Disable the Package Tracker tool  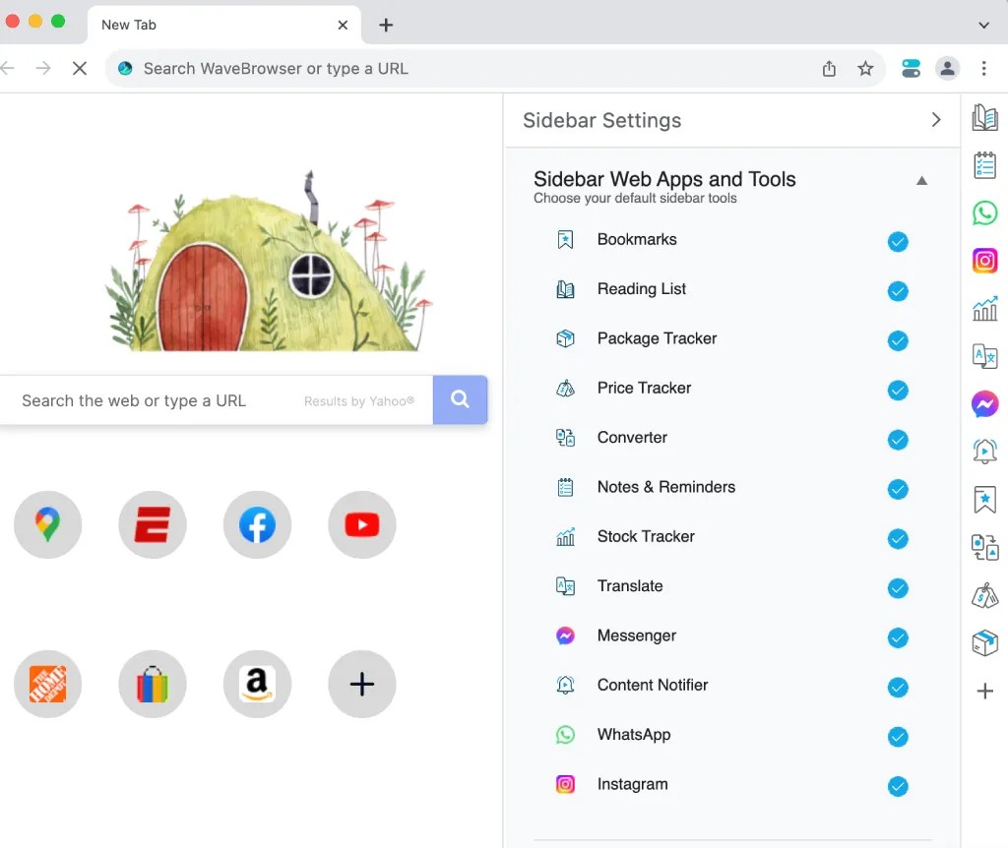tap(897, 340)
